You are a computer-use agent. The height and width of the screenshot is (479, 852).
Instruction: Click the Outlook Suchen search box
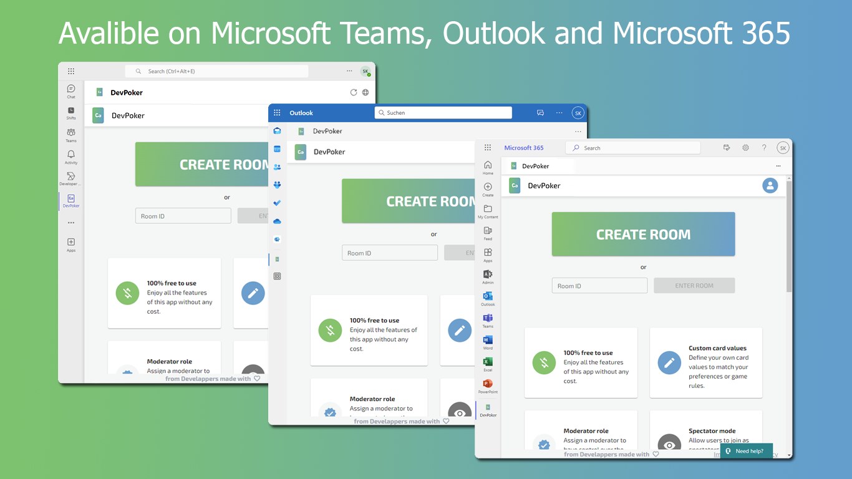[443, 113]
